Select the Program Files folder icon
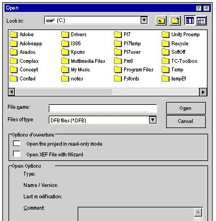 (x=118, y=70)
